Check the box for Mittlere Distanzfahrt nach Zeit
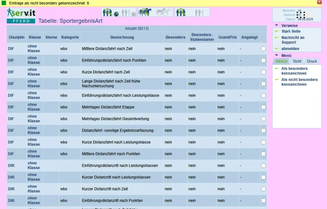Screen dimensions: 327x209 click(x=264, y=49)
